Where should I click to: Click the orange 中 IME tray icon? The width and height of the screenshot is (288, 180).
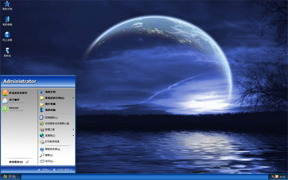click(x=276, y=177)
